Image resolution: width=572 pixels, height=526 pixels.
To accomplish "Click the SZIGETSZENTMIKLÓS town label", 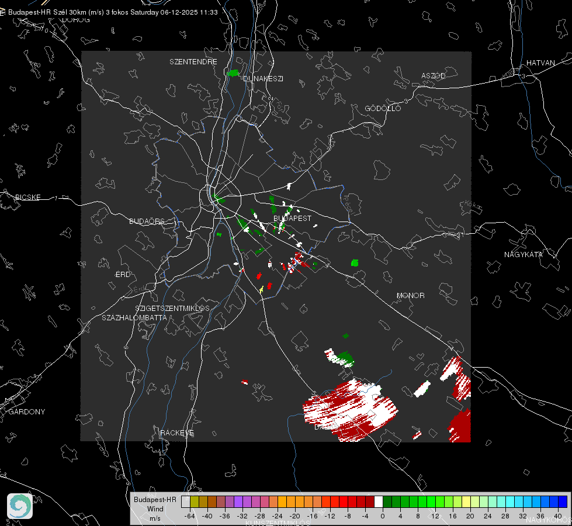I will click(172, 309).
